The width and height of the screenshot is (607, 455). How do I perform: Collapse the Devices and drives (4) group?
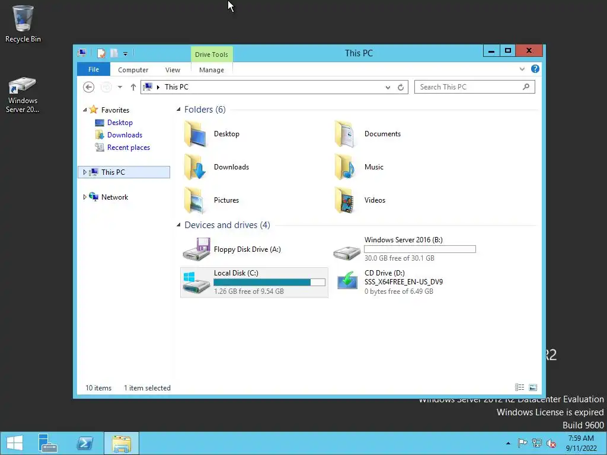point(178,225)
